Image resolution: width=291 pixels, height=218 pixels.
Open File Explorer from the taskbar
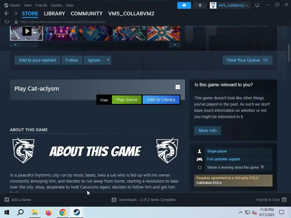(35, 212)
